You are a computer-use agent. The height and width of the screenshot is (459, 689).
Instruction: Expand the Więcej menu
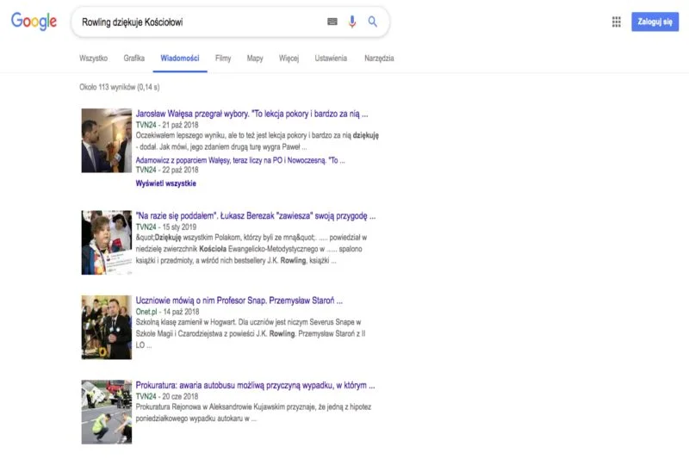[289, 58]
